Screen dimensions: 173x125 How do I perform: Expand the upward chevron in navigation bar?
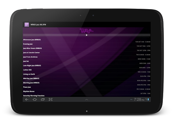[x=86, y=100]
